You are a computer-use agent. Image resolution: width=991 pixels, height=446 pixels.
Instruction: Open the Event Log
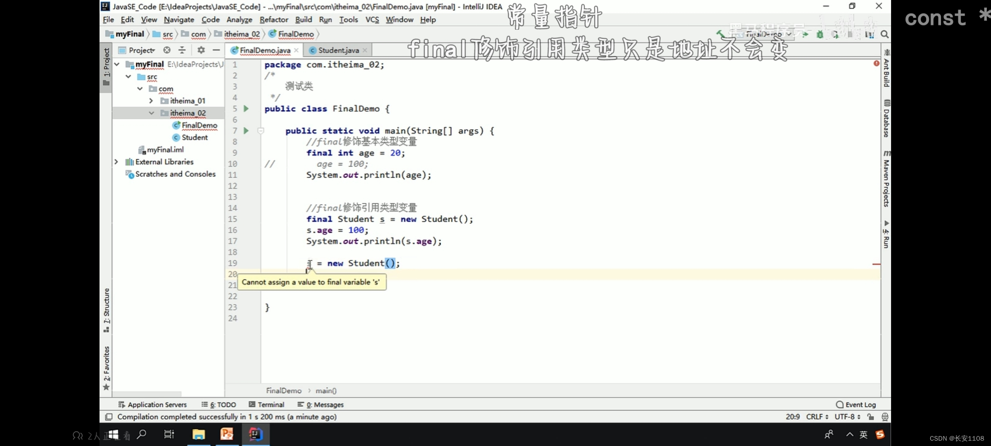pyautogui.click(x=856, y=405)
